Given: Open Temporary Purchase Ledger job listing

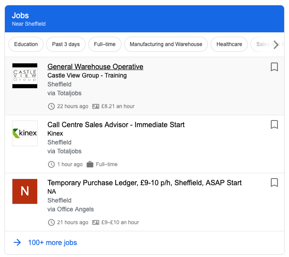Looking at the screenshot, I should click(144, 183).
